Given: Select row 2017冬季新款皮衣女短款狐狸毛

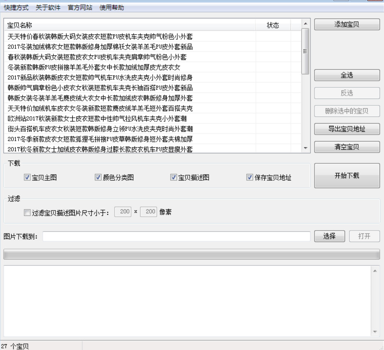Looking at the screenshot, I should [x=152, y=139].
